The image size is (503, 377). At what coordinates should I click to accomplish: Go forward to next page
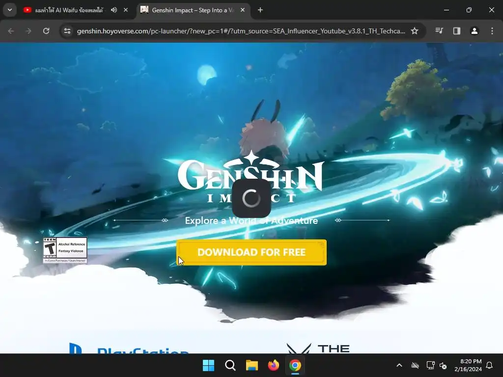click(28, 31)
